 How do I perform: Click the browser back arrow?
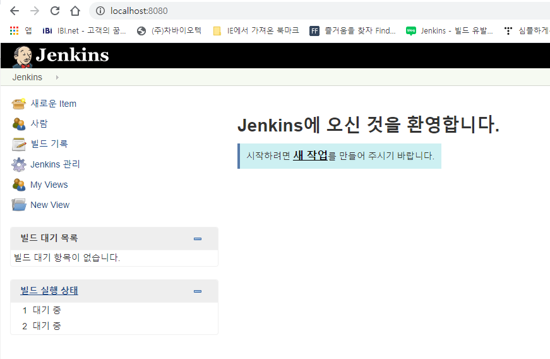pyautogui.click(x=15, y=11)
